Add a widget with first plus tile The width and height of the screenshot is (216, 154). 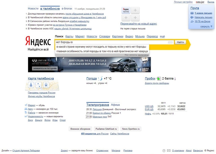135,10
